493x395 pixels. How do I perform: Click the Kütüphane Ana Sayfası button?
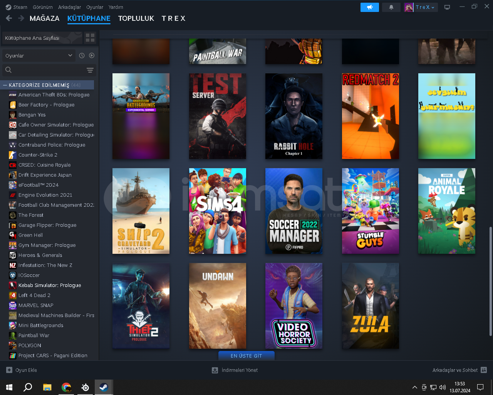(x=42, y=38)
